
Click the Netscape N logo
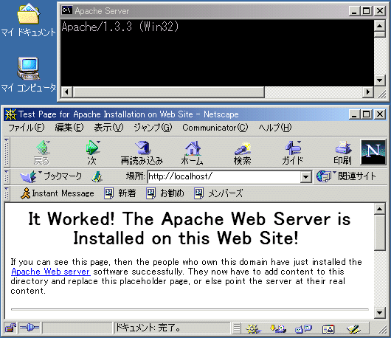click(x=373, y=153)
